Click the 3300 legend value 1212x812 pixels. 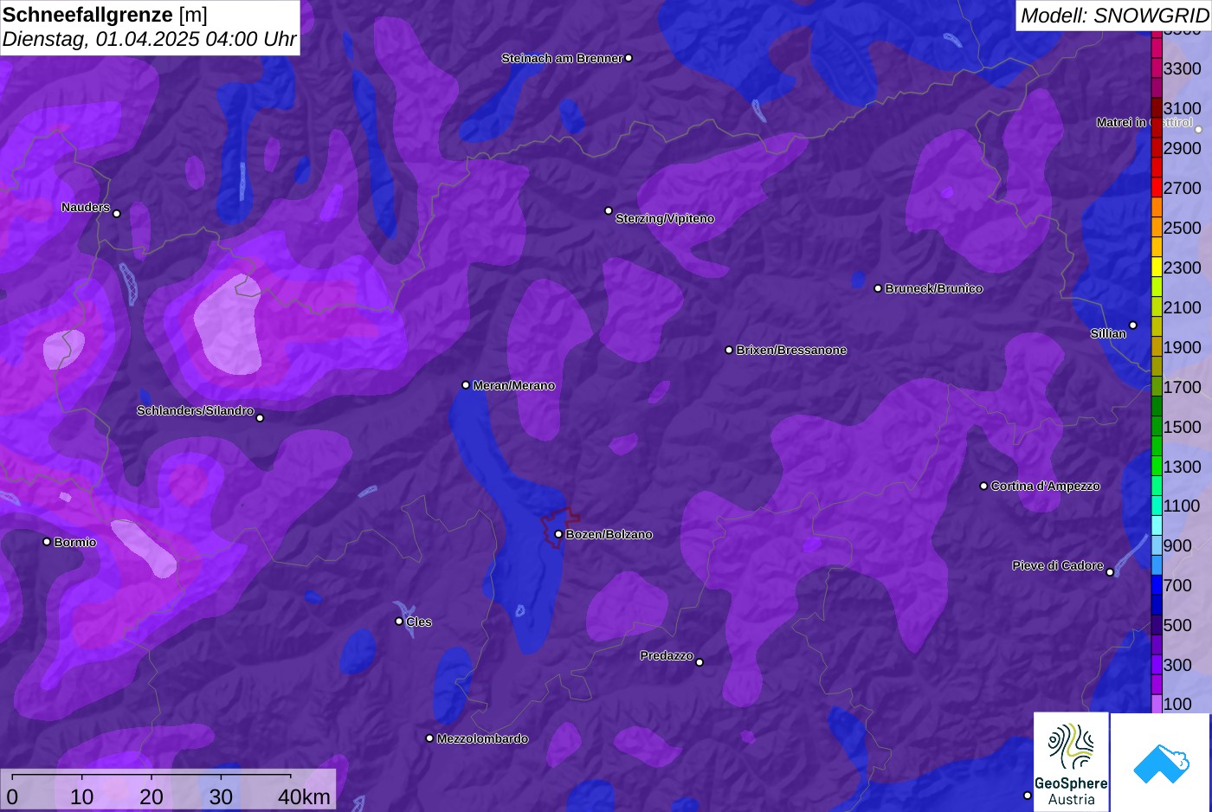tap(1182, 68)
